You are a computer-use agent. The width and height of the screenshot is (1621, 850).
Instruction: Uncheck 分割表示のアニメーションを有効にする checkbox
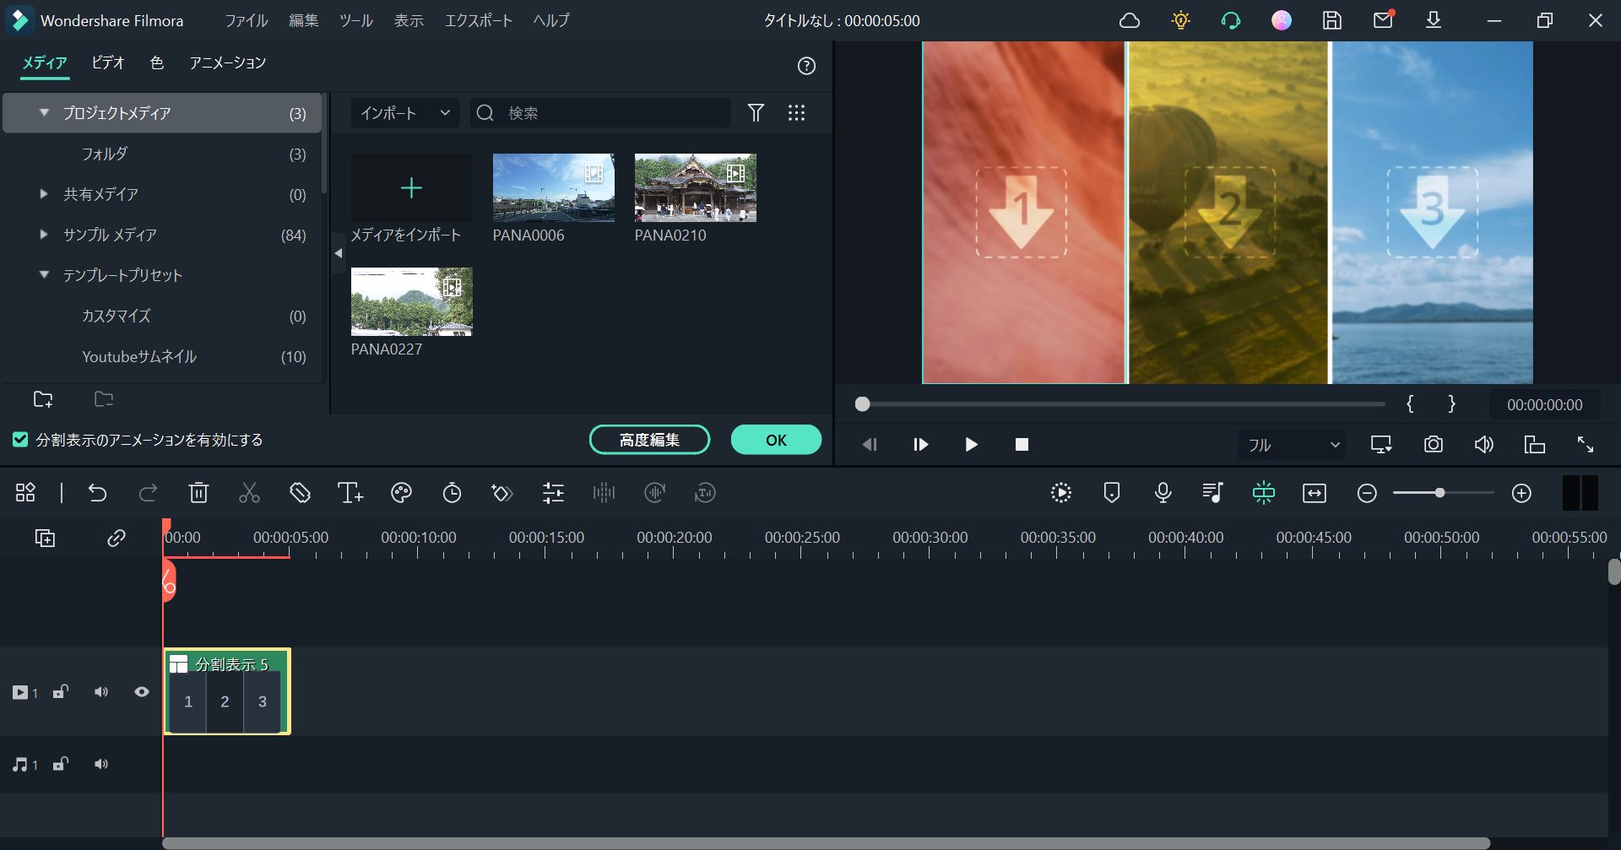tap(19, 439)
